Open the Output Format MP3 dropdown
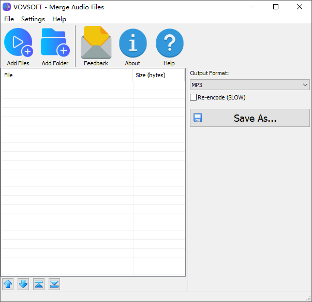Viewport: 312px width, 302px height. pyautogui.click(x=250, y=85)
